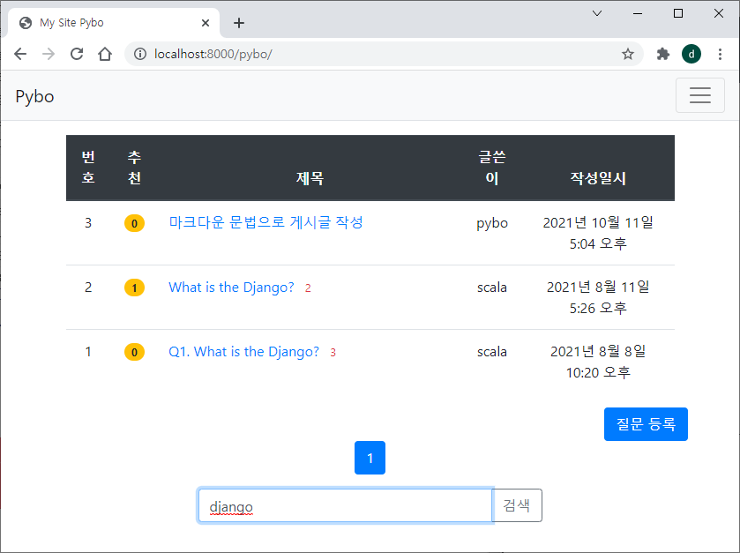Click the 질문 등록 button
740x553 pixels.
click(646, 424)
